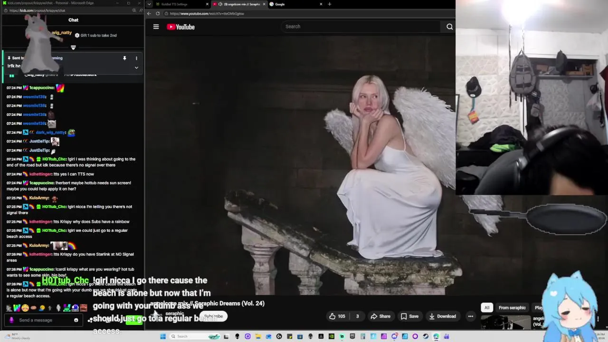
Task: Click the pin icon on pinned message
Action: coord(124,58)
